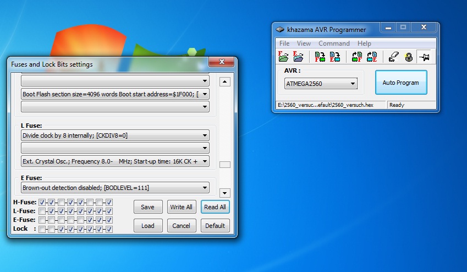This screenshot has width=467, height=272.
Task: Toggle second checkbox in Lock row
Action: [x=52, y=229]
